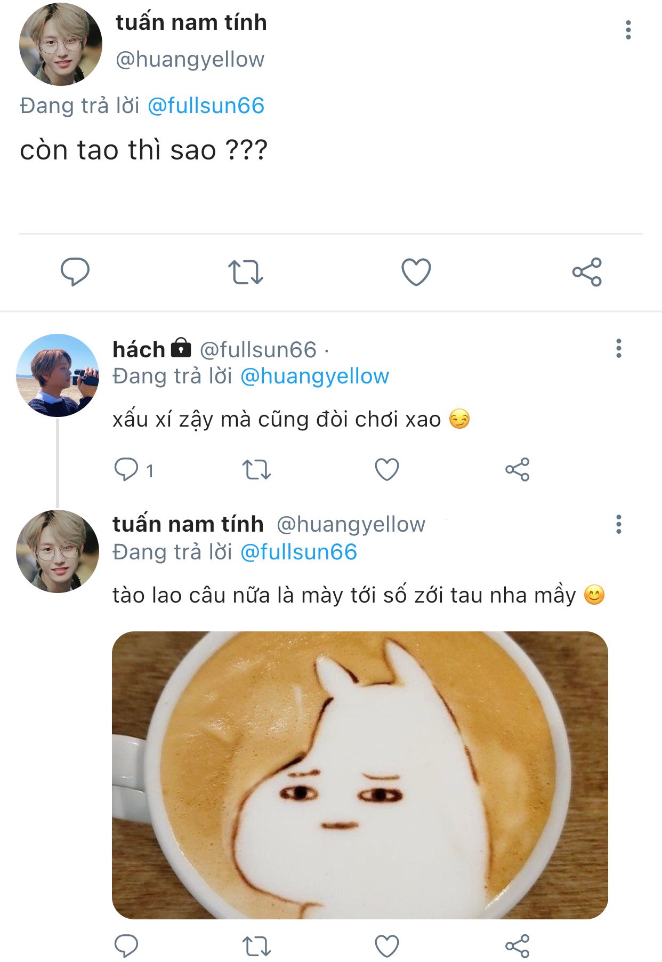This screenshot has height=962, width=662.
Task: Open more options on the latte art reply
Action: click(618, 524)
